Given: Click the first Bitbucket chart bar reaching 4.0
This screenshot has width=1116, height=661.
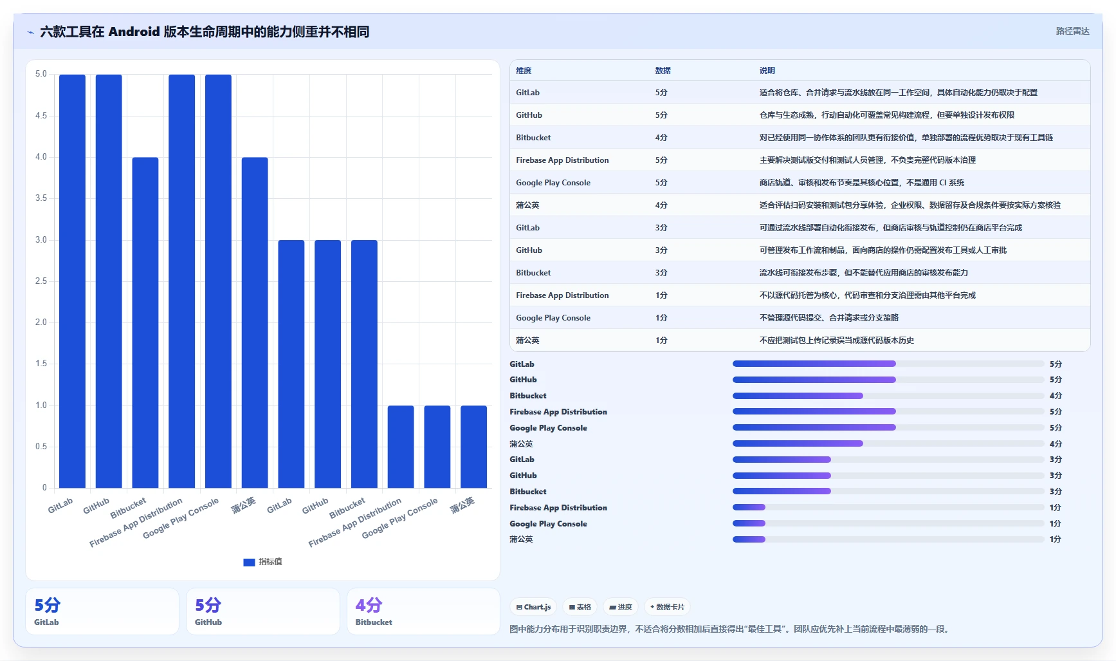Looking at the screenshot, I should click(145, 322).
